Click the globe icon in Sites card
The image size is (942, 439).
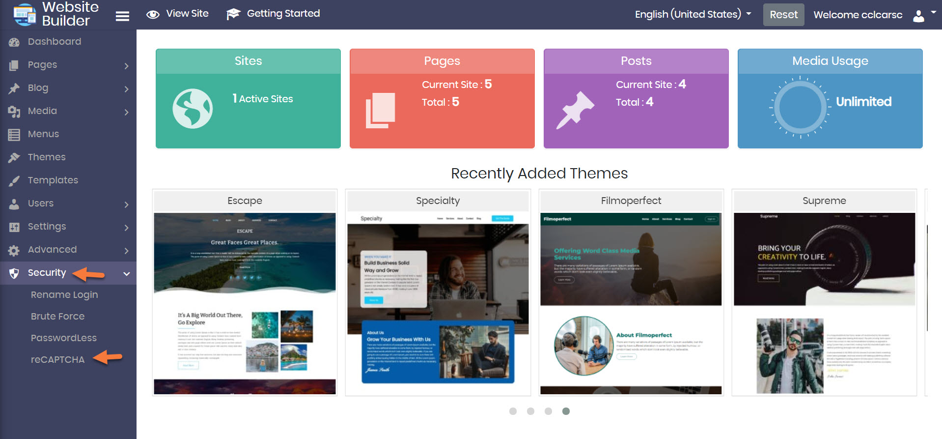click(193, 109)
